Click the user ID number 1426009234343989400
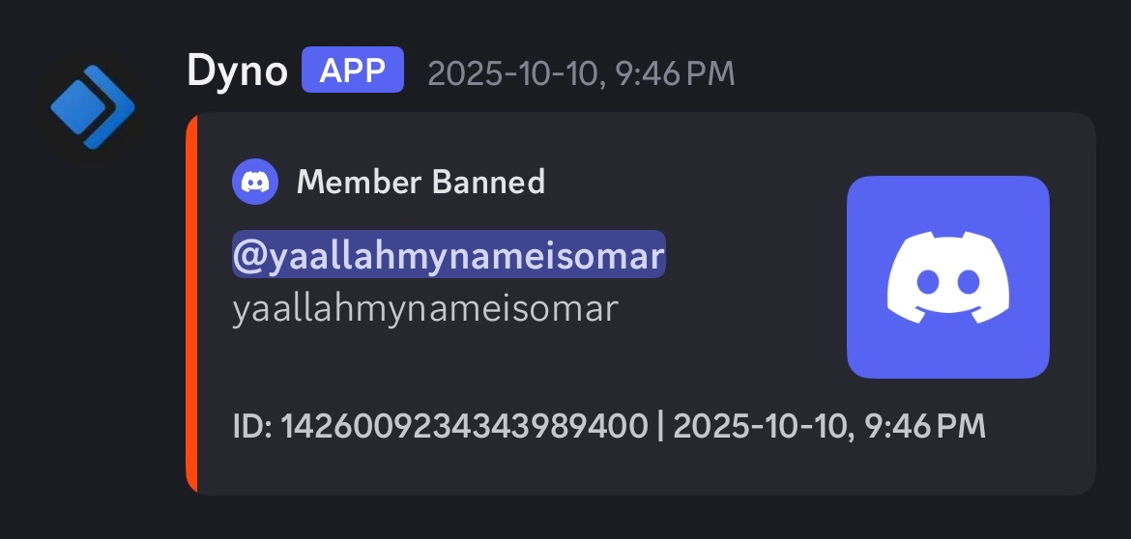This screenshot has width=1131, height=539. click(x=463, y=425)
